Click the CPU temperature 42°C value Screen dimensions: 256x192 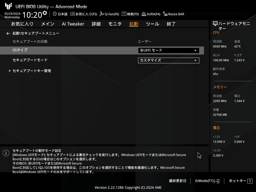237,46
